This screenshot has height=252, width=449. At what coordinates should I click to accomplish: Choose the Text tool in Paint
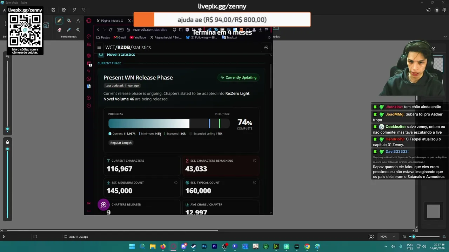[78, 21]
